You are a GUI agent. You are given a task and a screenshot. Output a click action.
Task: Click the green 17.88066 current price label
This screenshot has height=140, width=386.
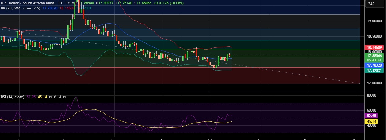coord(374,56)
